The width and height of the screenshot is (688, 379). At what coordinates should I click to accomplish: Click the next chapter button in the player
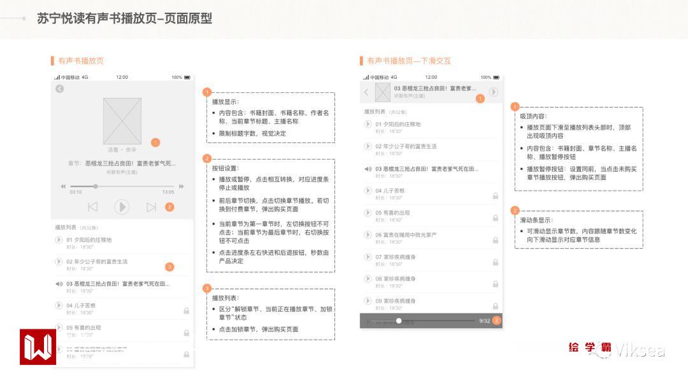pos(151,207)
